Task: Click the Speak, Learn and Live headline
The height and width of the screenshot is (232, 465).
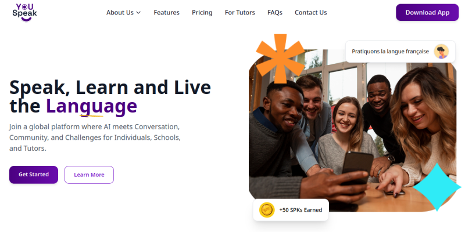Action: pyautogui.click(x=110, y=88)
